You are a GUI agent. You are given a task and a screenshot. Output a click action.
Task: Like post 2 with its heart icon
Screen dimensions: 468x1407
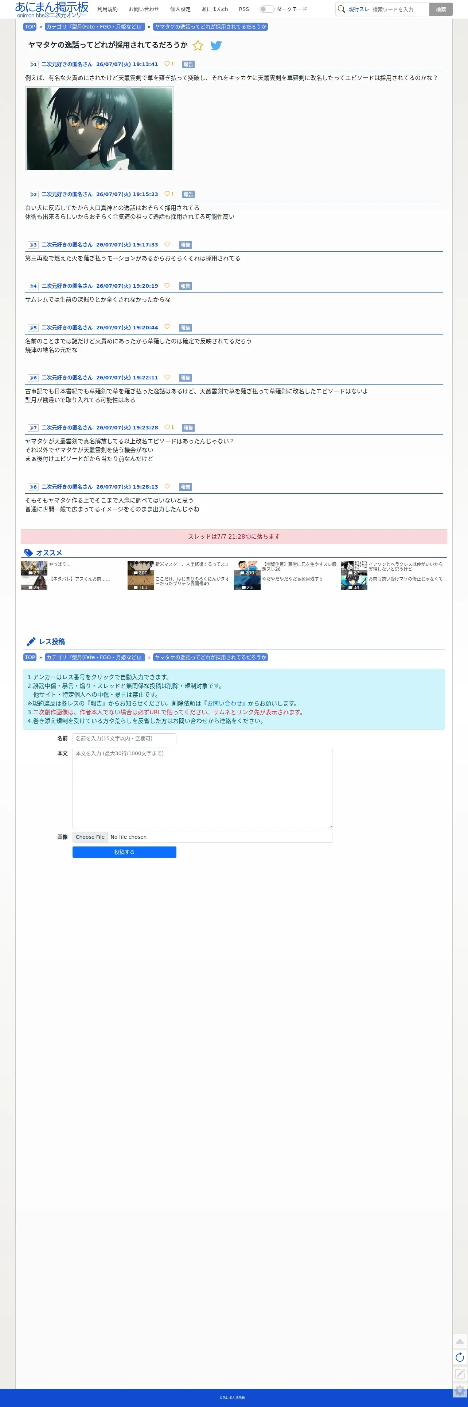(167, 194)
